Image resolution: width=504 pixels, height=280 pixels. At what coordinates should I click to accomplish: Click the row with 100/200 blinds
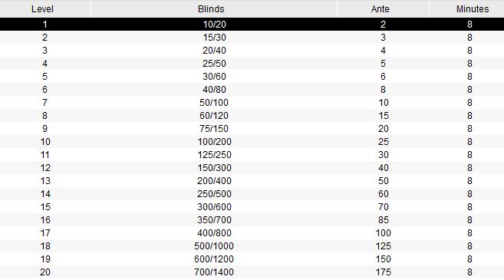(x=252, y=142)
